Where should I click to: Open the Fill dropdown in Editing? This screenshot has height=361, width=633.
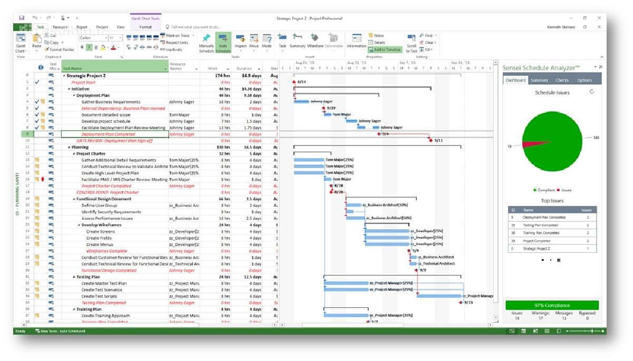pyautogui.click(x=426, y=50)
